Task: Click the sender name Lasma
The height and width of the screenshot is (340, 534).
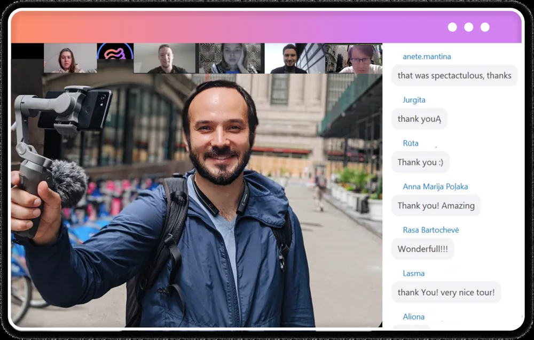Action: click(413, 273)
